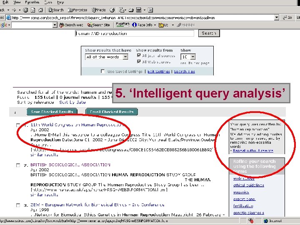Click similar results under British Sociological Association
Viewport: 300px width, 225px height.
[x=45, y=195]
